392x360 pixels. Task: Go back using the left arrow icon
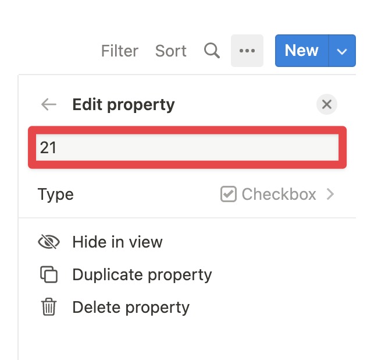point(49,104)
